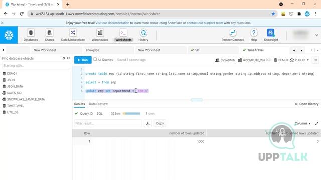321x180 pixels.
Task: Expand results panel to full view
Action: coord(316,123)
